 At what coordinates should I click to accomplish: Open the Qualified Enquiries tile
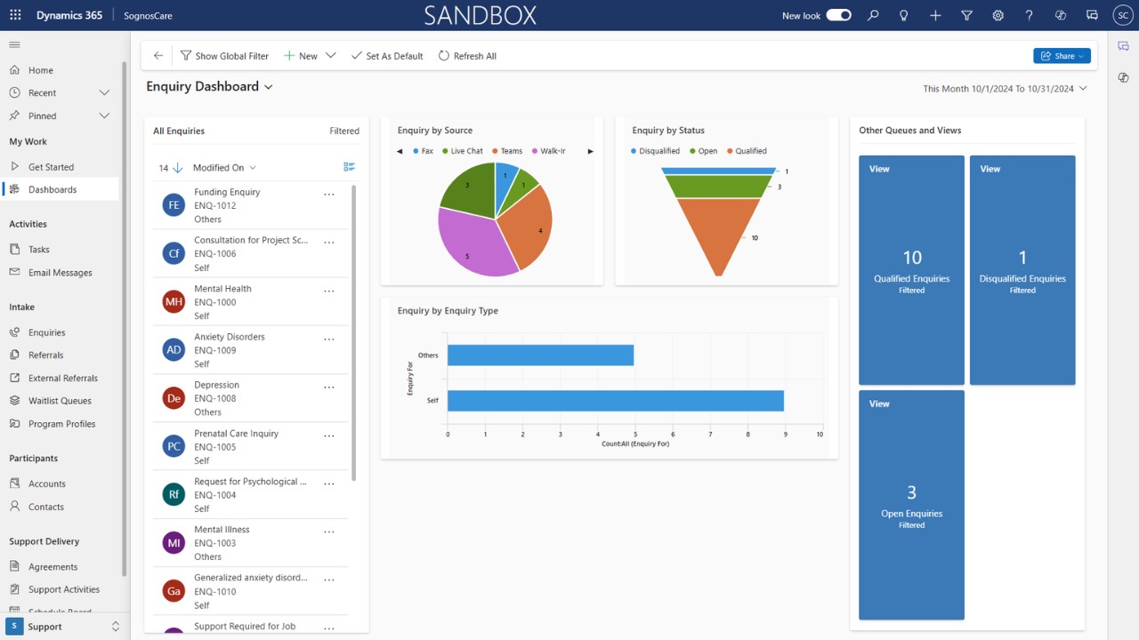point(911,270)
